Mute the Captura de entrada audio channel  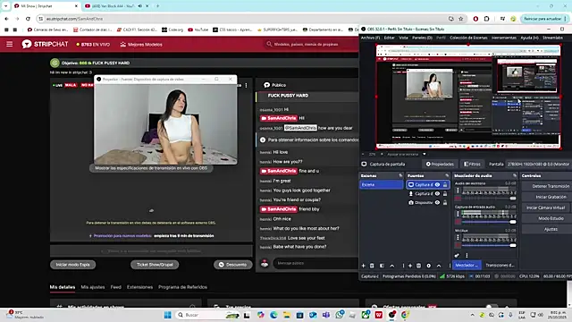(x=458, y=222)
